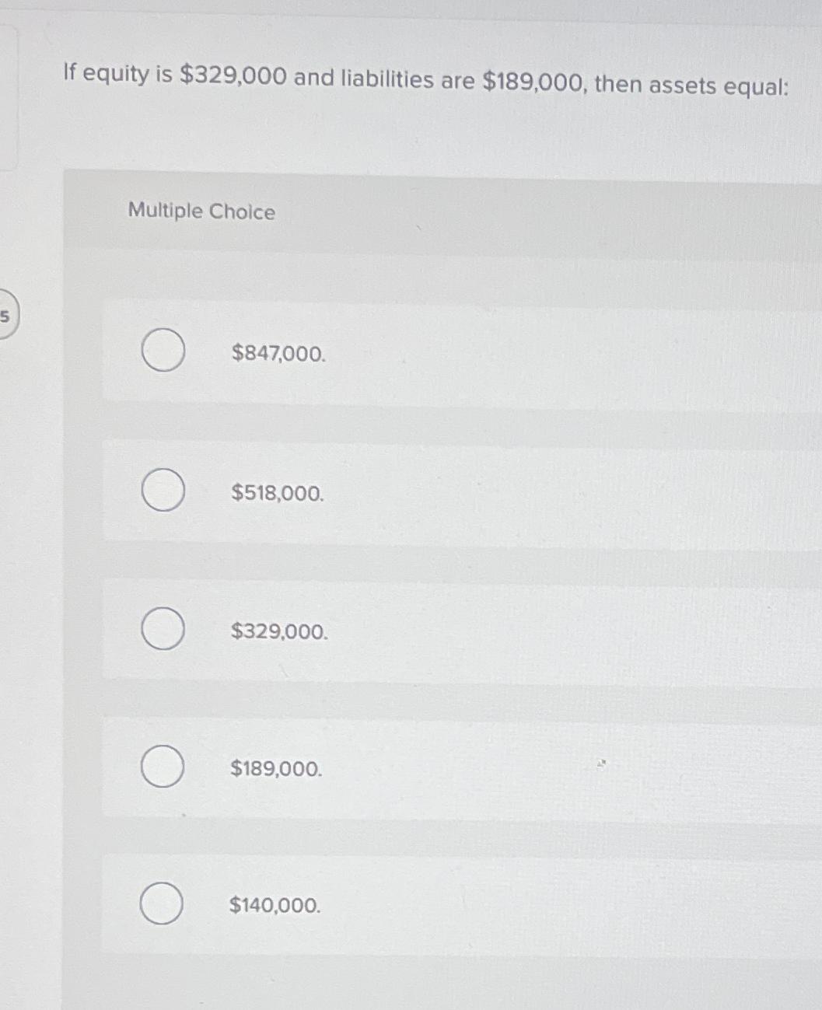Screen dimensions: 822x1010
Task: Pick the $140,000 answer option
Action: 163,904
